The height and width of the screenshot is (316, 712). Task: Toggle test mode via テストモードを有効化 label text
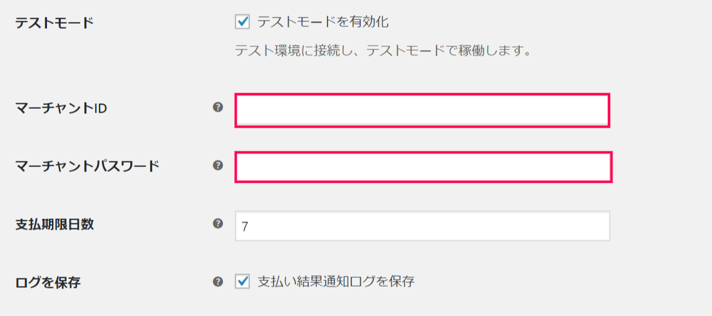coord(323,22)
